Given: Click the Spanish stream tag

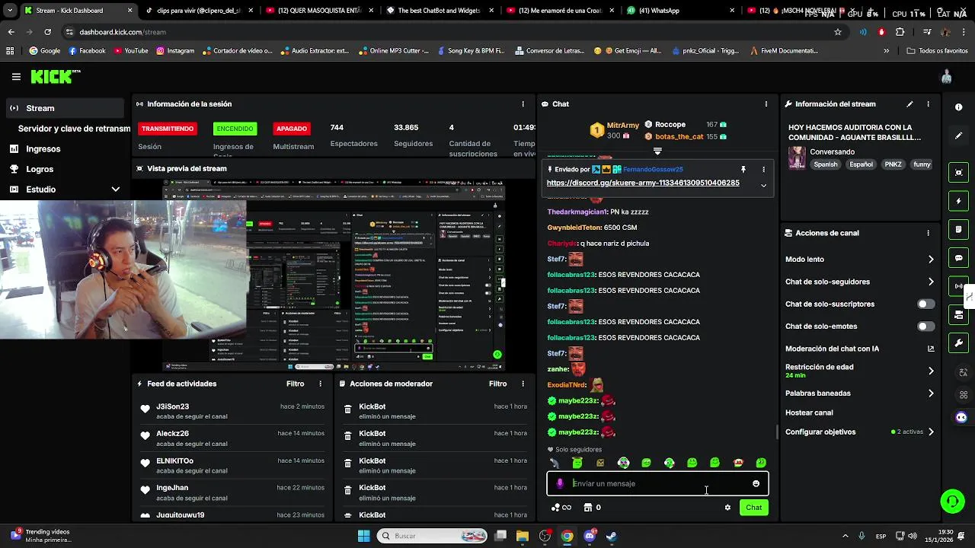Looking at the screenshot, I should pos(826,164).
